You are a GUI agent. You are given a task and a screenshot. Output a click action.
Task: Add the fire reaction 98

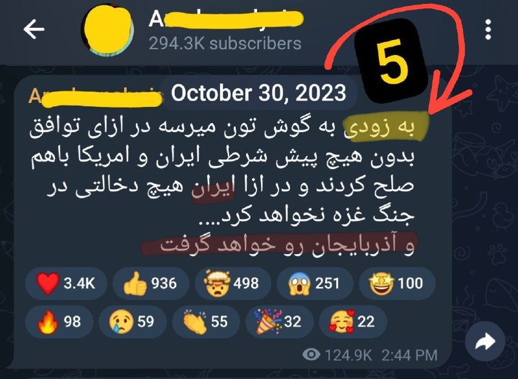click(59, 322)
